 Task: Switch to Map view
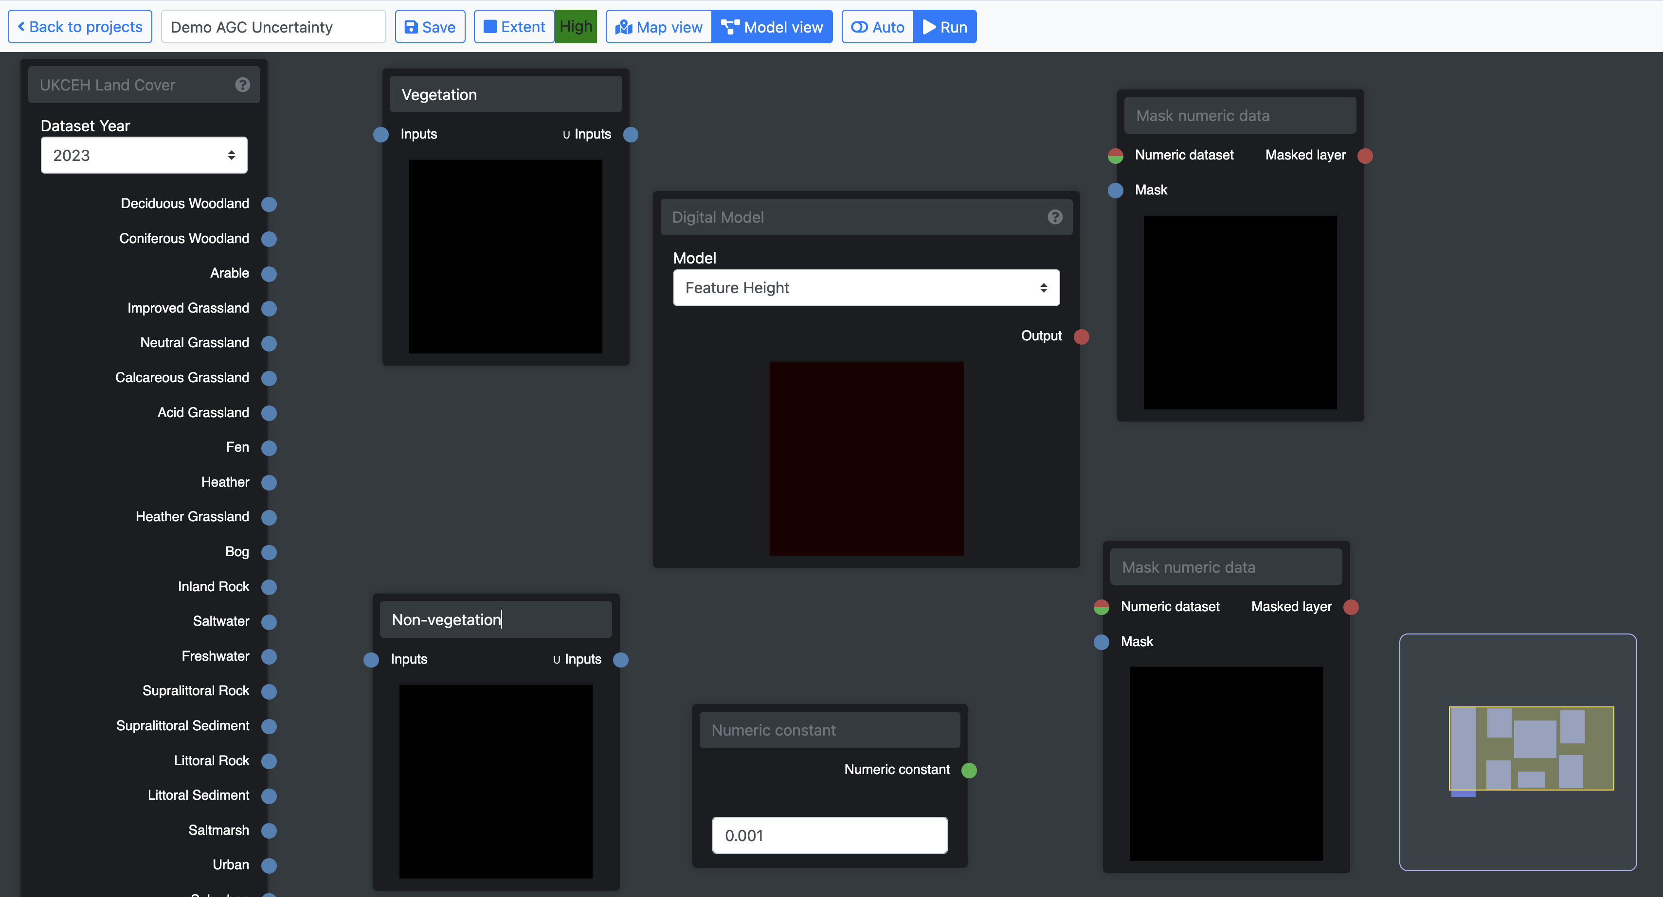(x=658, y=27)
